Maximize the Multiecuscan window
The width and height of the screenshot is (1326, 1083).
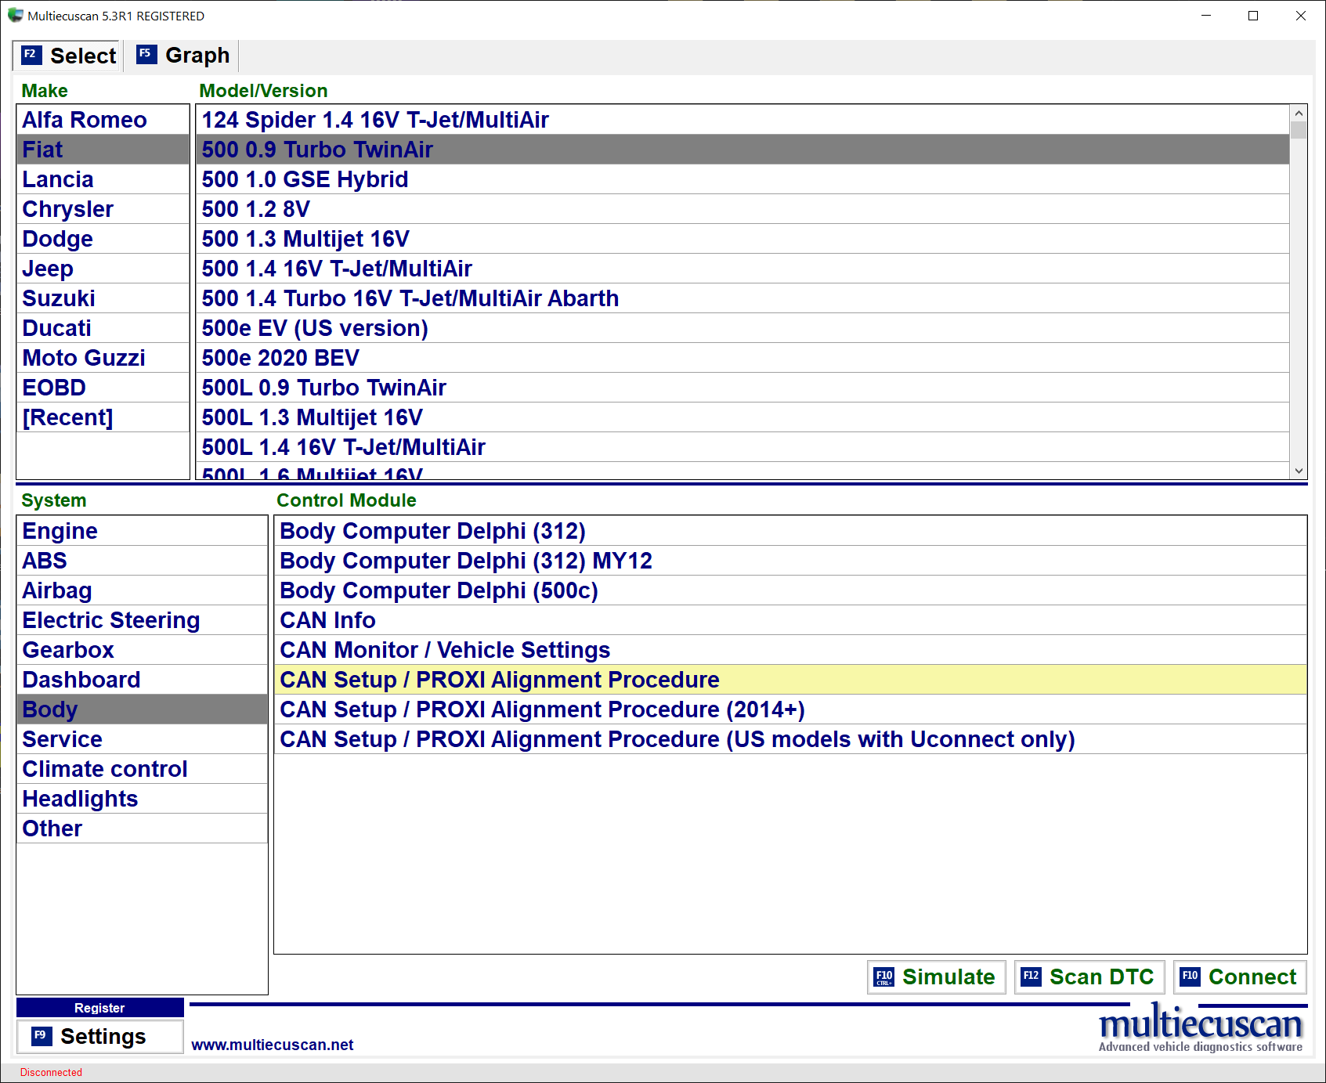[x=1253, y=16]
